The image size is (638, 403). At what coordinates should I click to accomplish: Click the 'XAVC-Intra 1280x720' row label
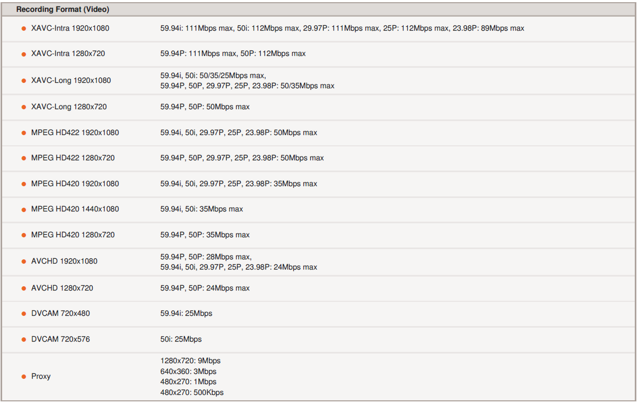click(x=68, y=53)
